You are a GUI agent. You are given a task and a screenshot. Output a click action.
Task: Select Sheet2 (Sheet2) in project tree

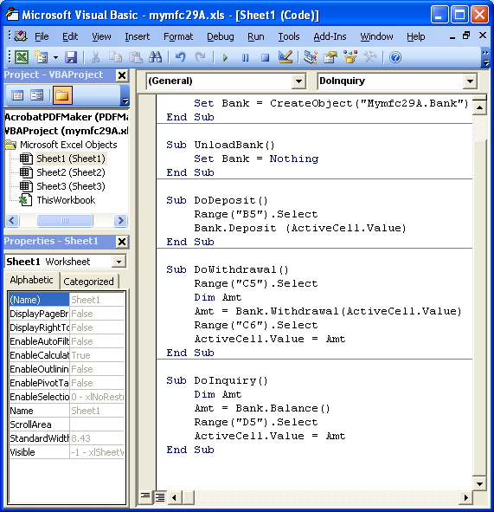[x=71, y=172]
